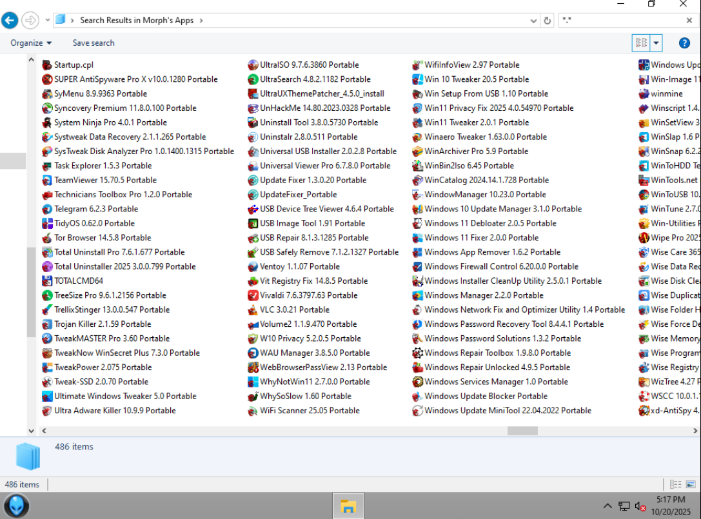Open the view options dropdown arrow
This screenshot has height=519, width=701.
656,43
